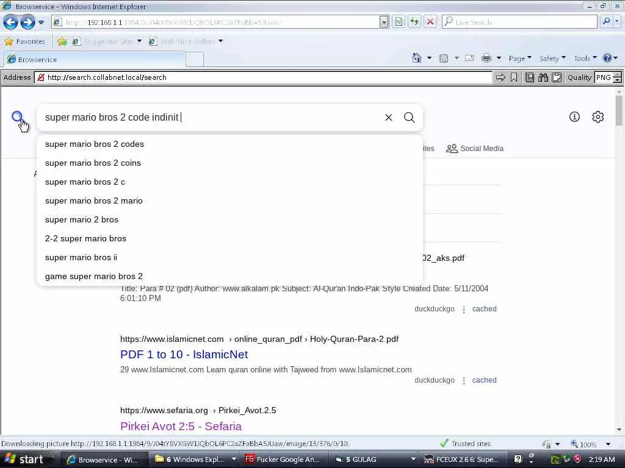Click the Browservice Go arrow button

(500, 77)
